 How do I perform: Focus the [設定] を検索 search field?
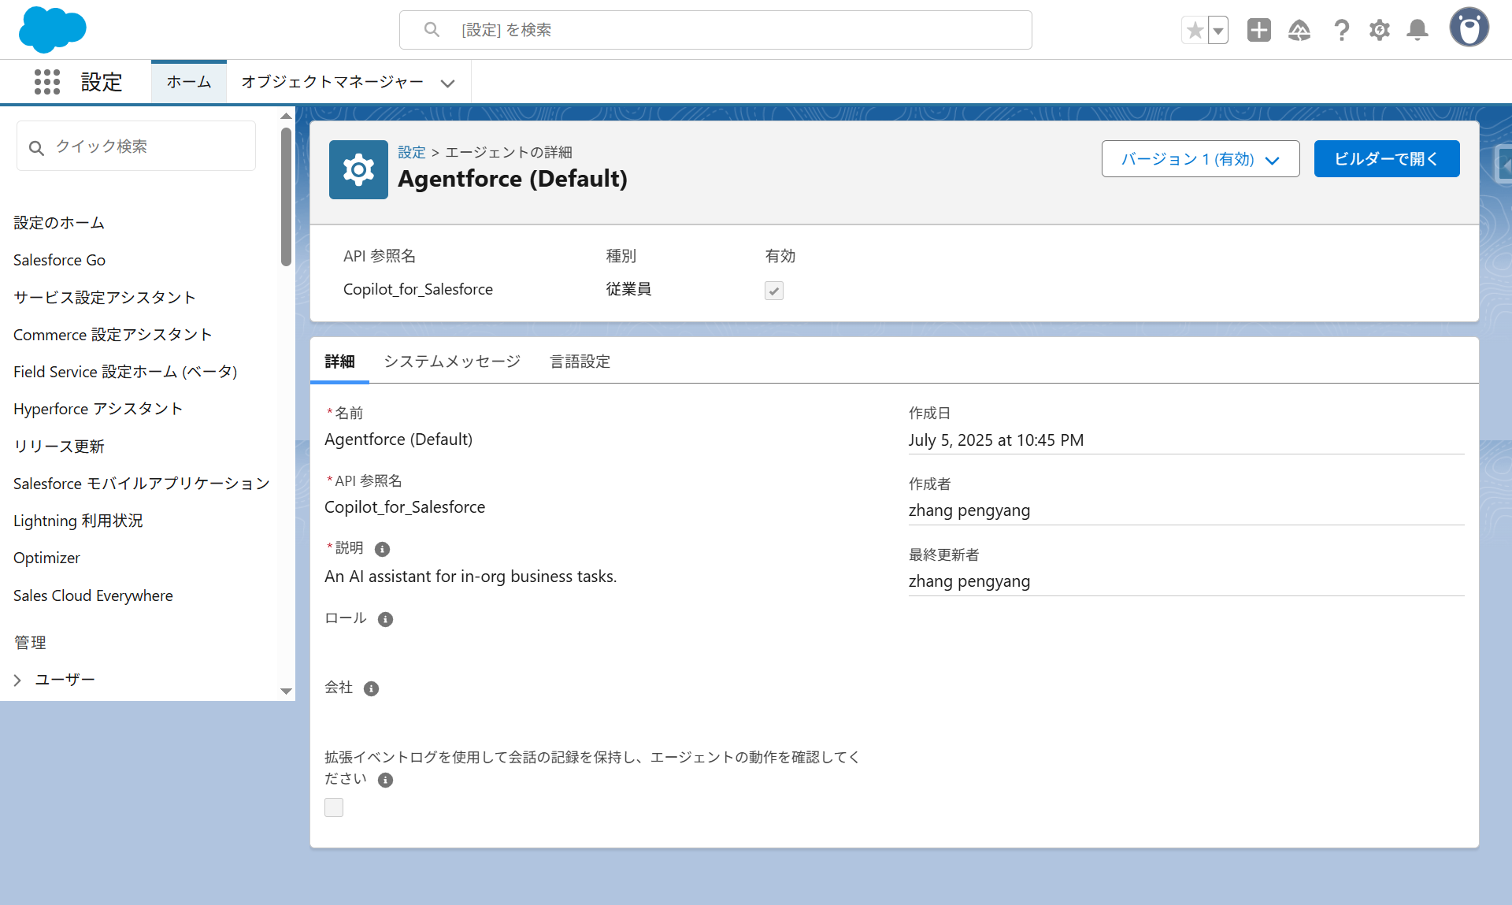pos(715,30)
